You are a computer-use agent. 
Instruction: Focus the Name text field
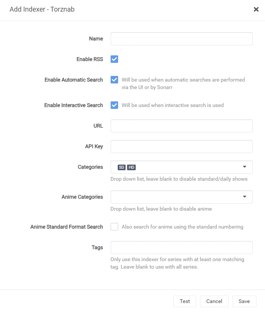[181, 39]
